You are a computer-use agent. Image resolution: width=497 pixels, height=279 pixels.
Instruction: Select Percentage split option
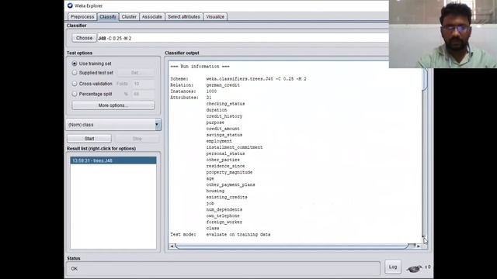click(75, 94)
